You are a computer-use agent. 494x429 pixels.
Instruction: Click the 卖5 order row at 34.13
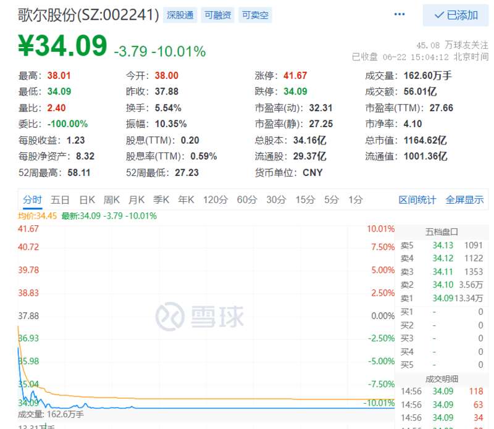pyautogui.click(x=442, y=246)
